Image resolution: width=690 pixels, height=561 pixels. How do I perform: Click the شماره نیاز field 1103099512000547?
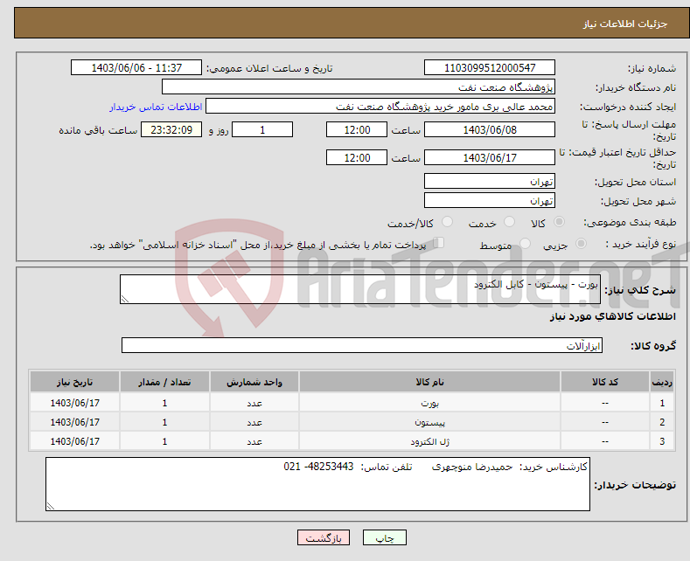[x=490, y=67]
